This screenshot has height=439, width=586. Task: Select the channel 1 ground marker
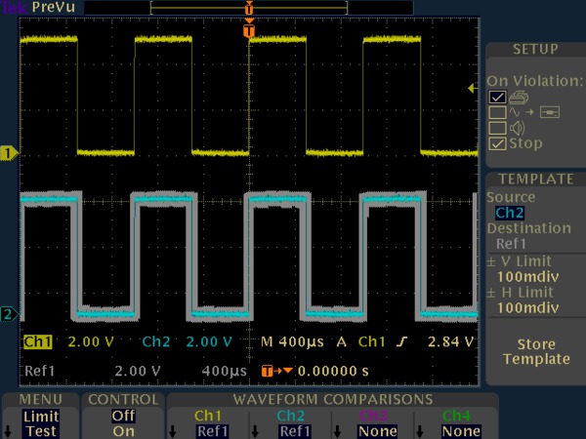click(x=9, y=153)
